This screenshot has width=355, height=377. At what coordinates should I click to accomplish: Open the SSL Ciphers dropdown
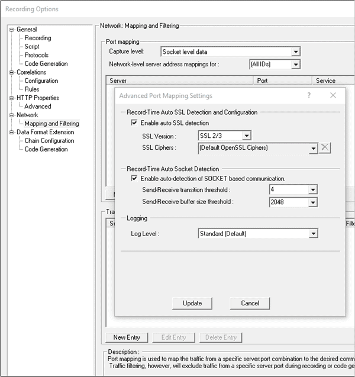(313, 149)
